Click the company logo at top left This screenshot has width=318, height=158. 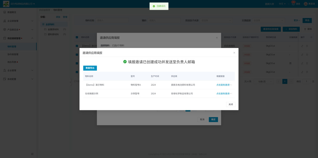point(6,4)
